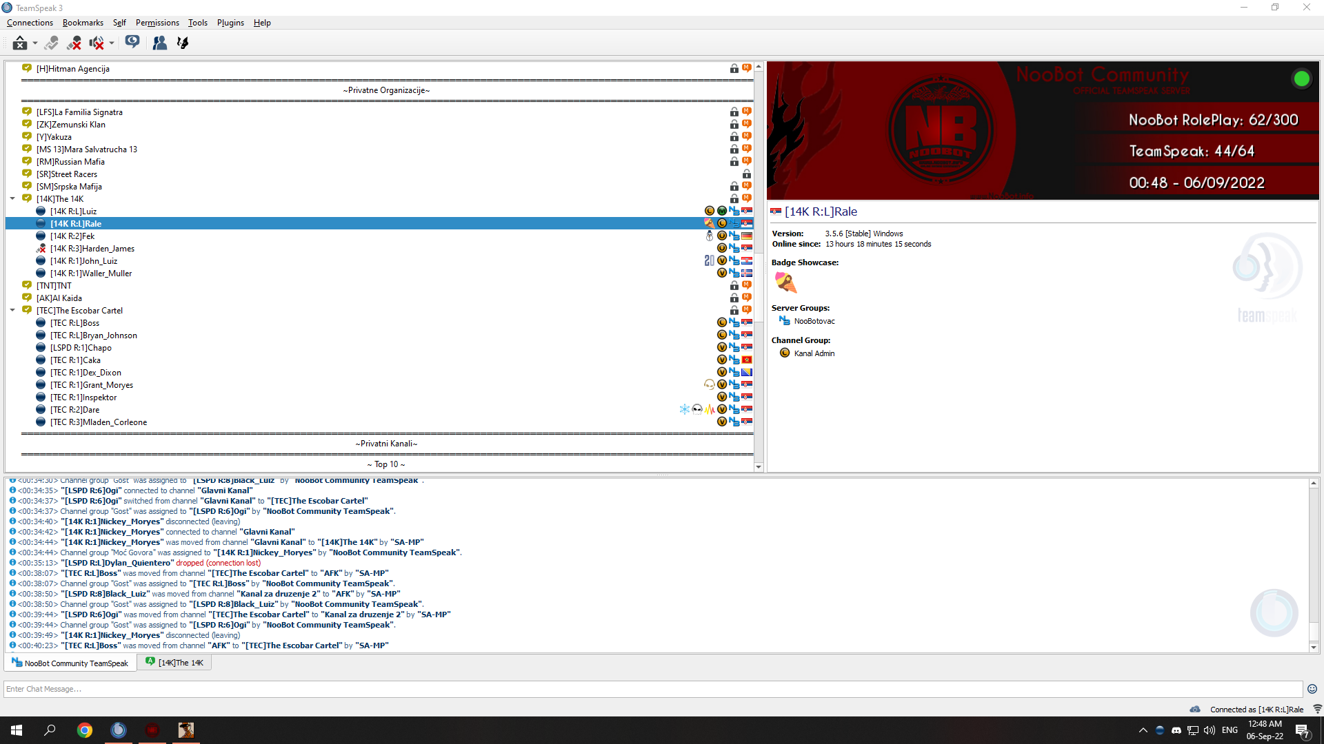Select channel [LFS]La Familia Signatra
Image resolution: width=1324 pixels, height=744 pixels.
pos(79,112)
